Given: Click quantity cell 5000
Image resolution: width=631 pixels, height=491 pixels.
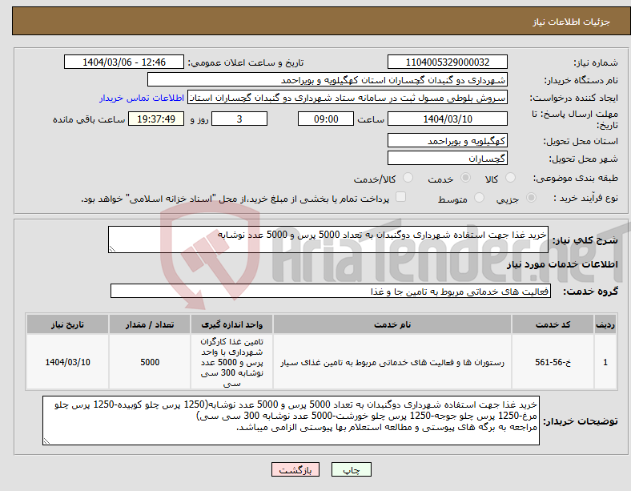Looking at the screenshot, I should [150, 362].
